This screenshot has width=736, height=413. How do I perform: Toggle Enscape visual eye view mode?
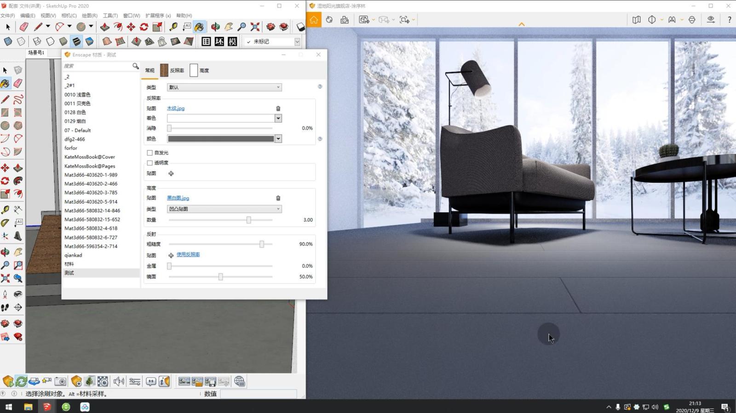711,20
